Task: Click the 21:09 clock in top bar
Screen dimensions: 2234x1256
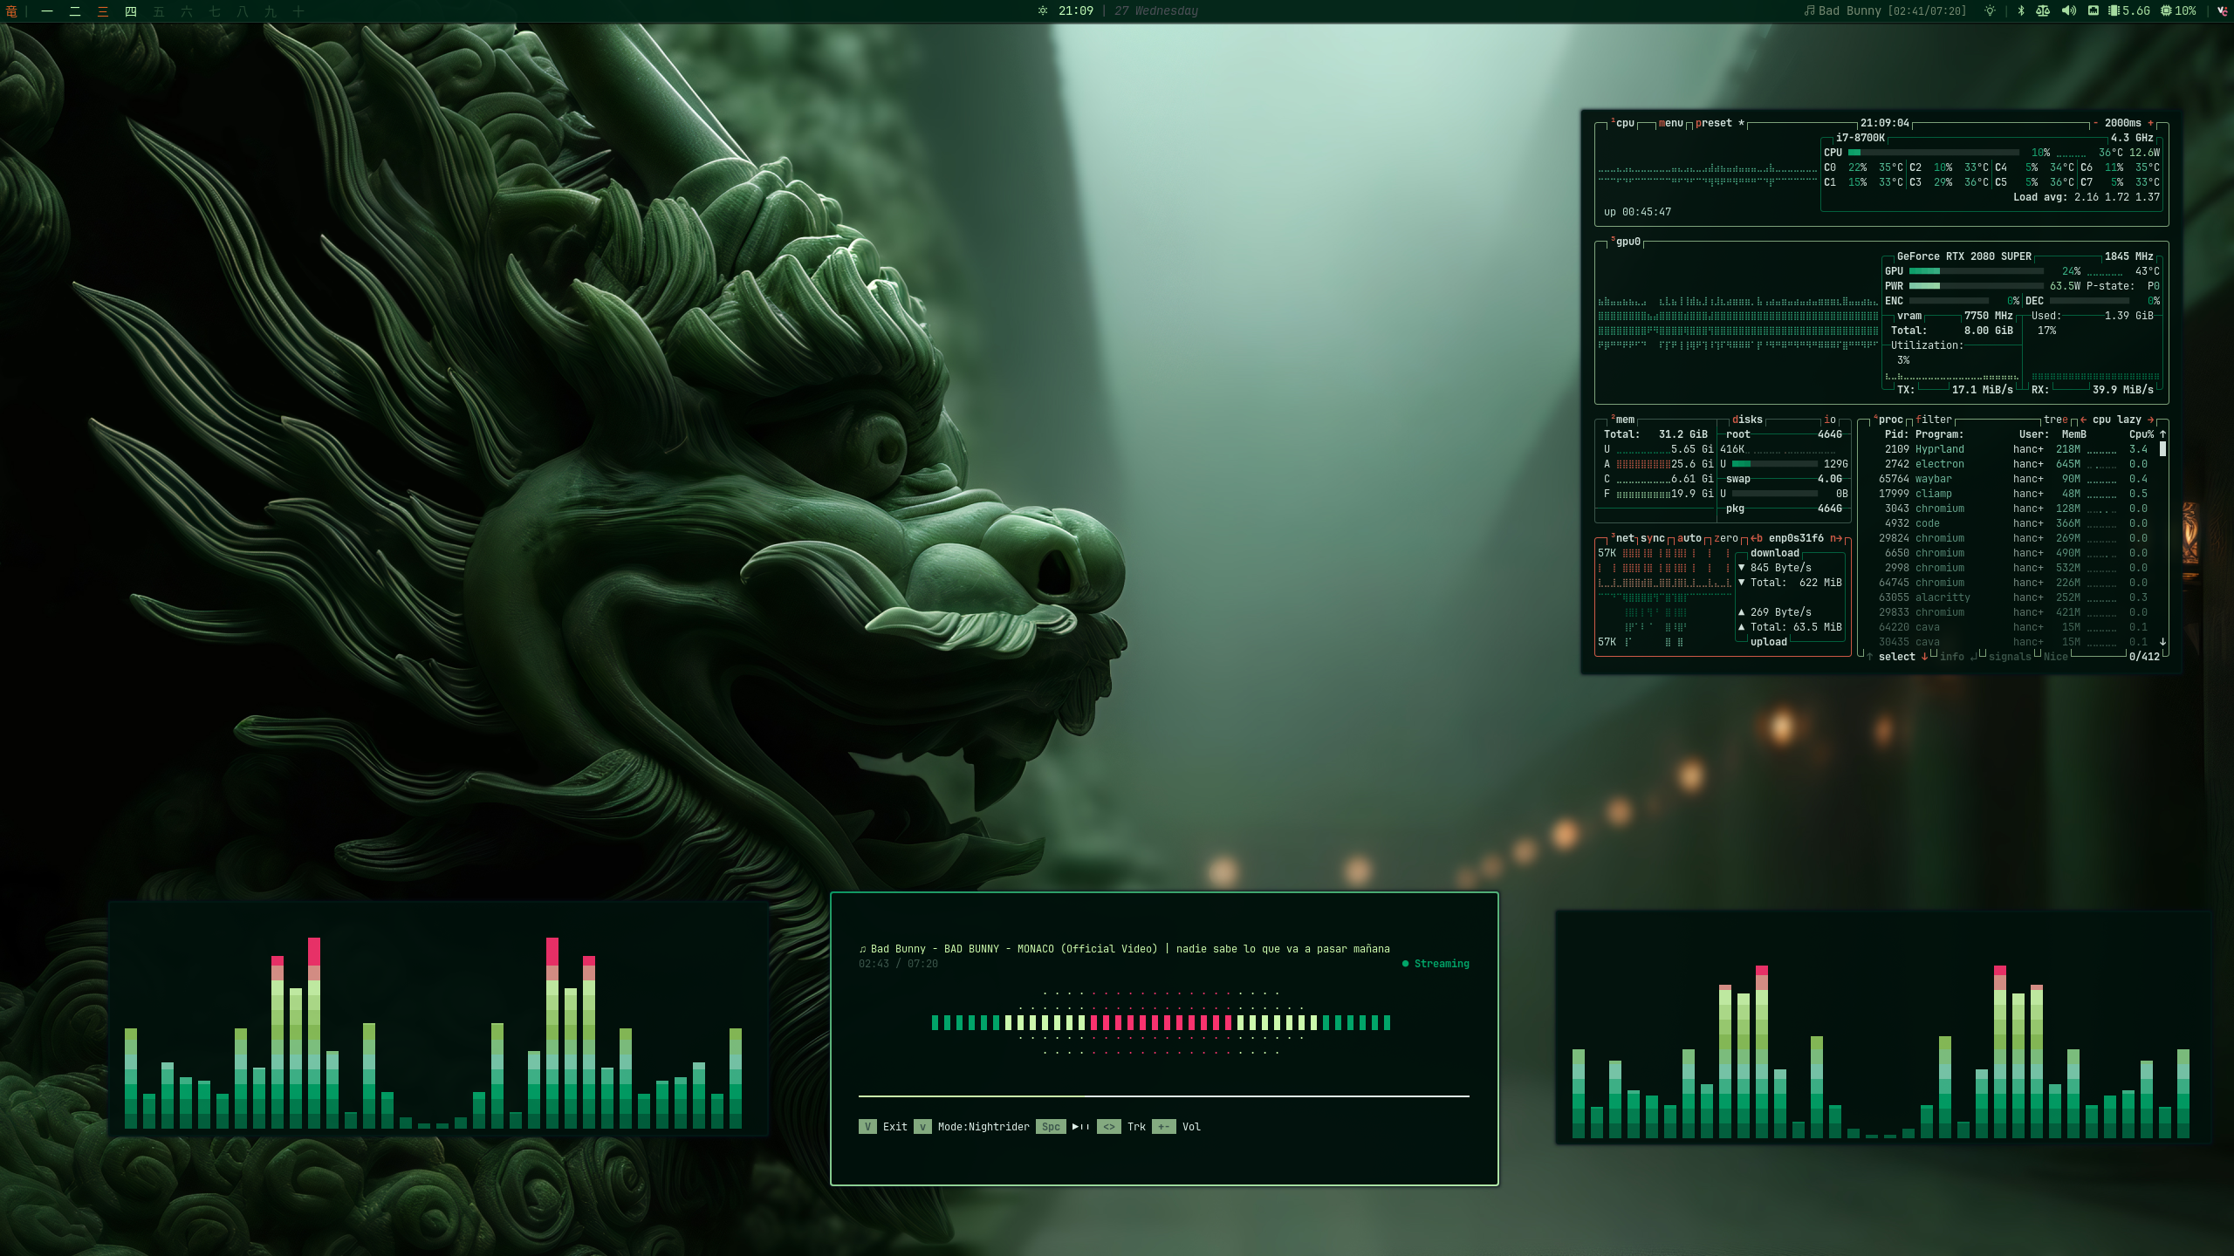Action: [1075, 11]
